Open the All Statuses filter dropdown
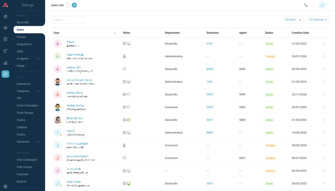The width and height of the screenshot is (335, 191). (x=318, y=20)
